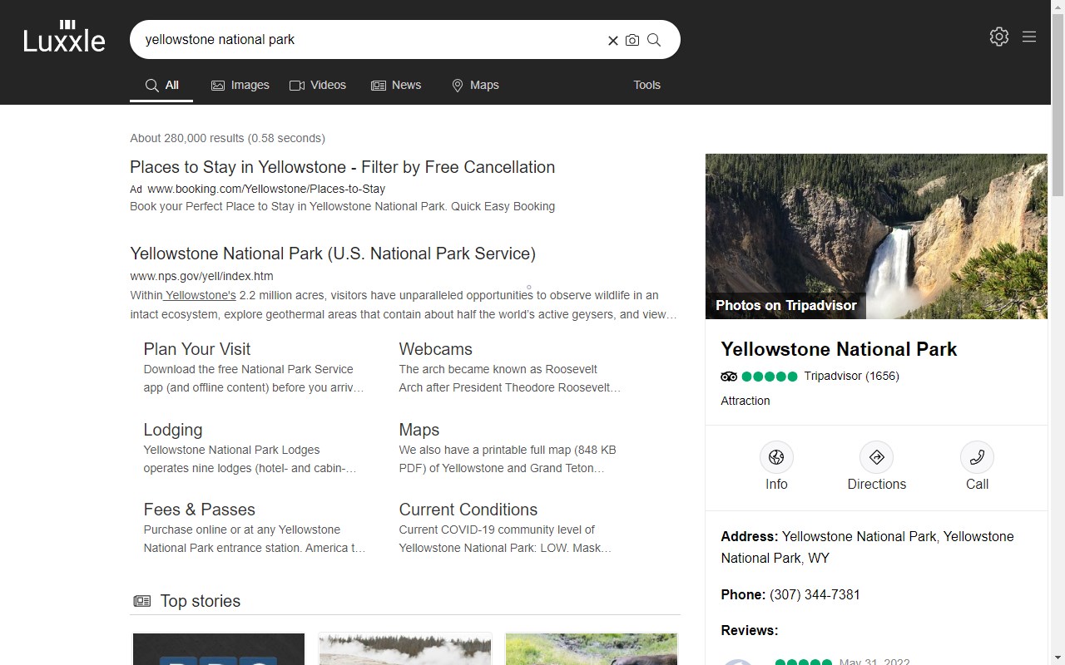Click the Directions arrow icon

click(876, 457)
